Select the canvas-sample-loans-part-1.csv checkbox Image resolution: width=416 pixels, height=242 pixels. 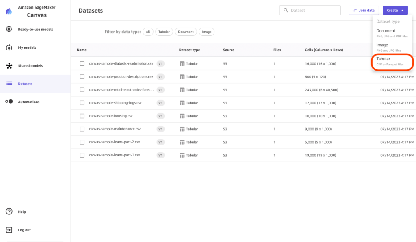pos(82,156)
